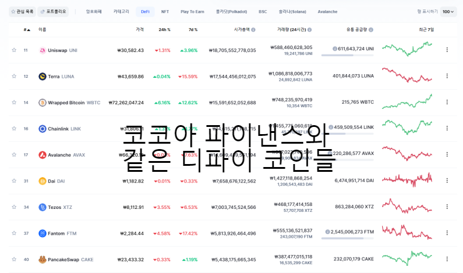
Task: Click the Tezos blue logo
Action: pyautogui.click(x=42, y=207)
